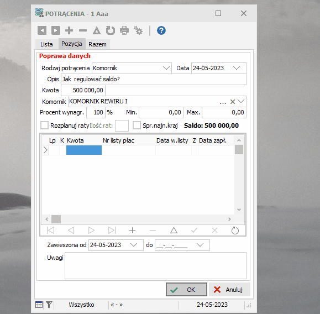Clear the Komornik field with X icon
Viewport: 320px width, 314px height.
[x=233, y=102]
